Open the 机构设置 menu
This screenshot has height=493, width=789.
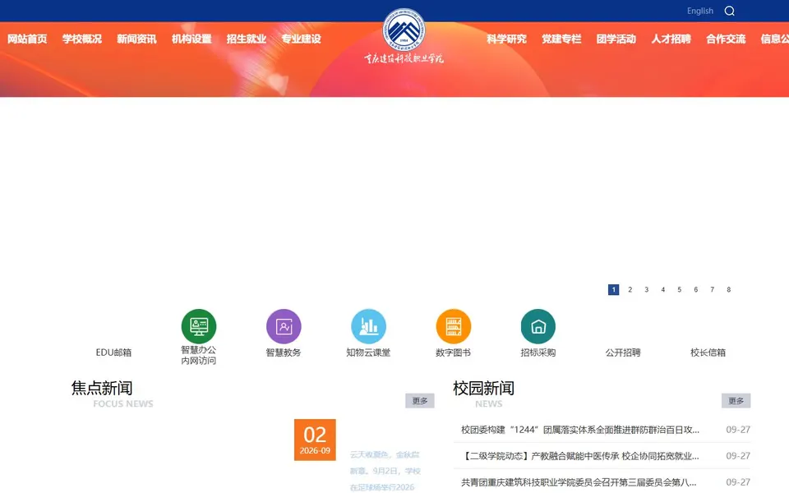pyautogui.click(x=191, y=39)
